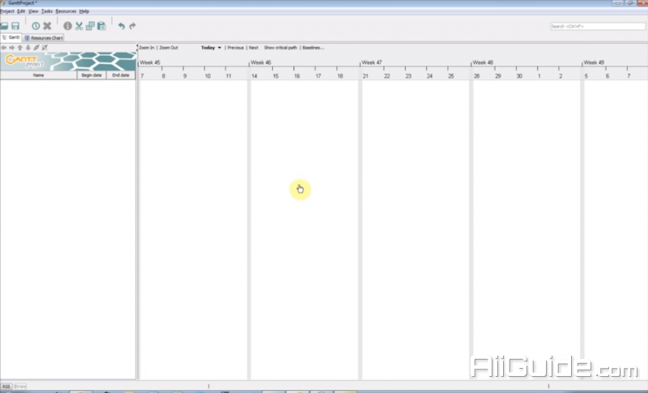This screenshot has width=648, height=393.
Task: Open the Tasks menu
Action: coord(47,11)
